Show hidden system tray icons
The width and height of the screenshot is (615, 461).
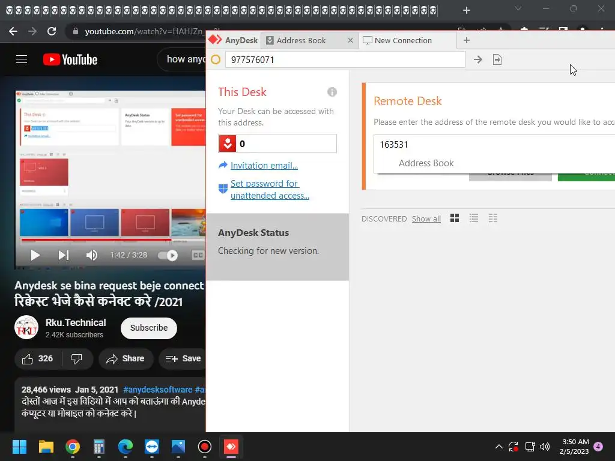pyautogui.click(x=499, y=447)
